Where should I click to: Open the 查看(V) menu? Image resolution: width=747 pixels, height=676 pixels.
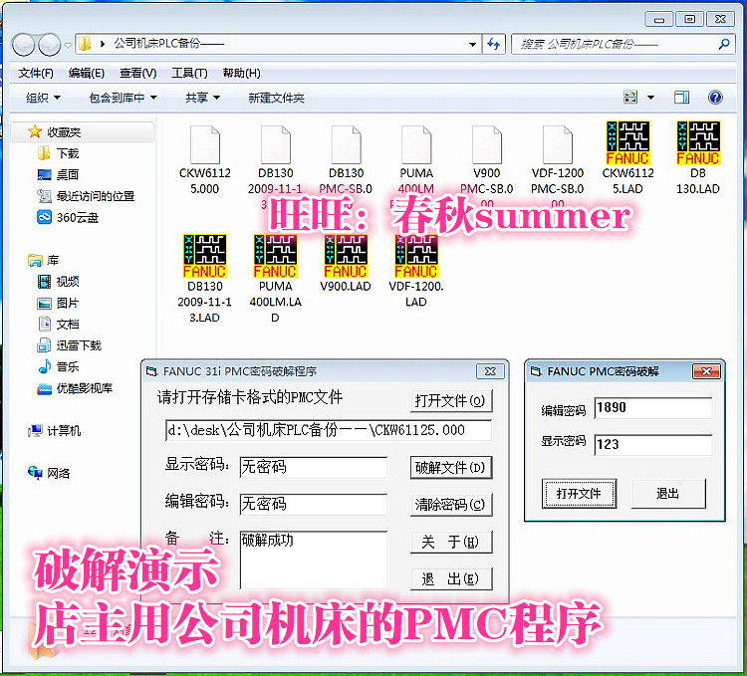click(137, 73)
